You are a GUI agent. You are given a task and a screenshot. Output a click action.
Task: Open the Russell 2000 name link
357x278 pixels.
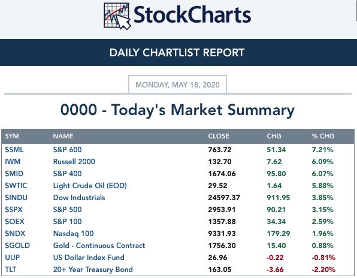(x=74, y=161)
